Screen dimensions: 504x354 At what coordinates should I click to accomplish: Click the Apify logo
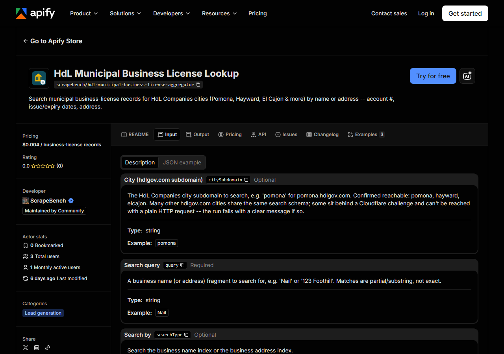click(x=35, y=13)
